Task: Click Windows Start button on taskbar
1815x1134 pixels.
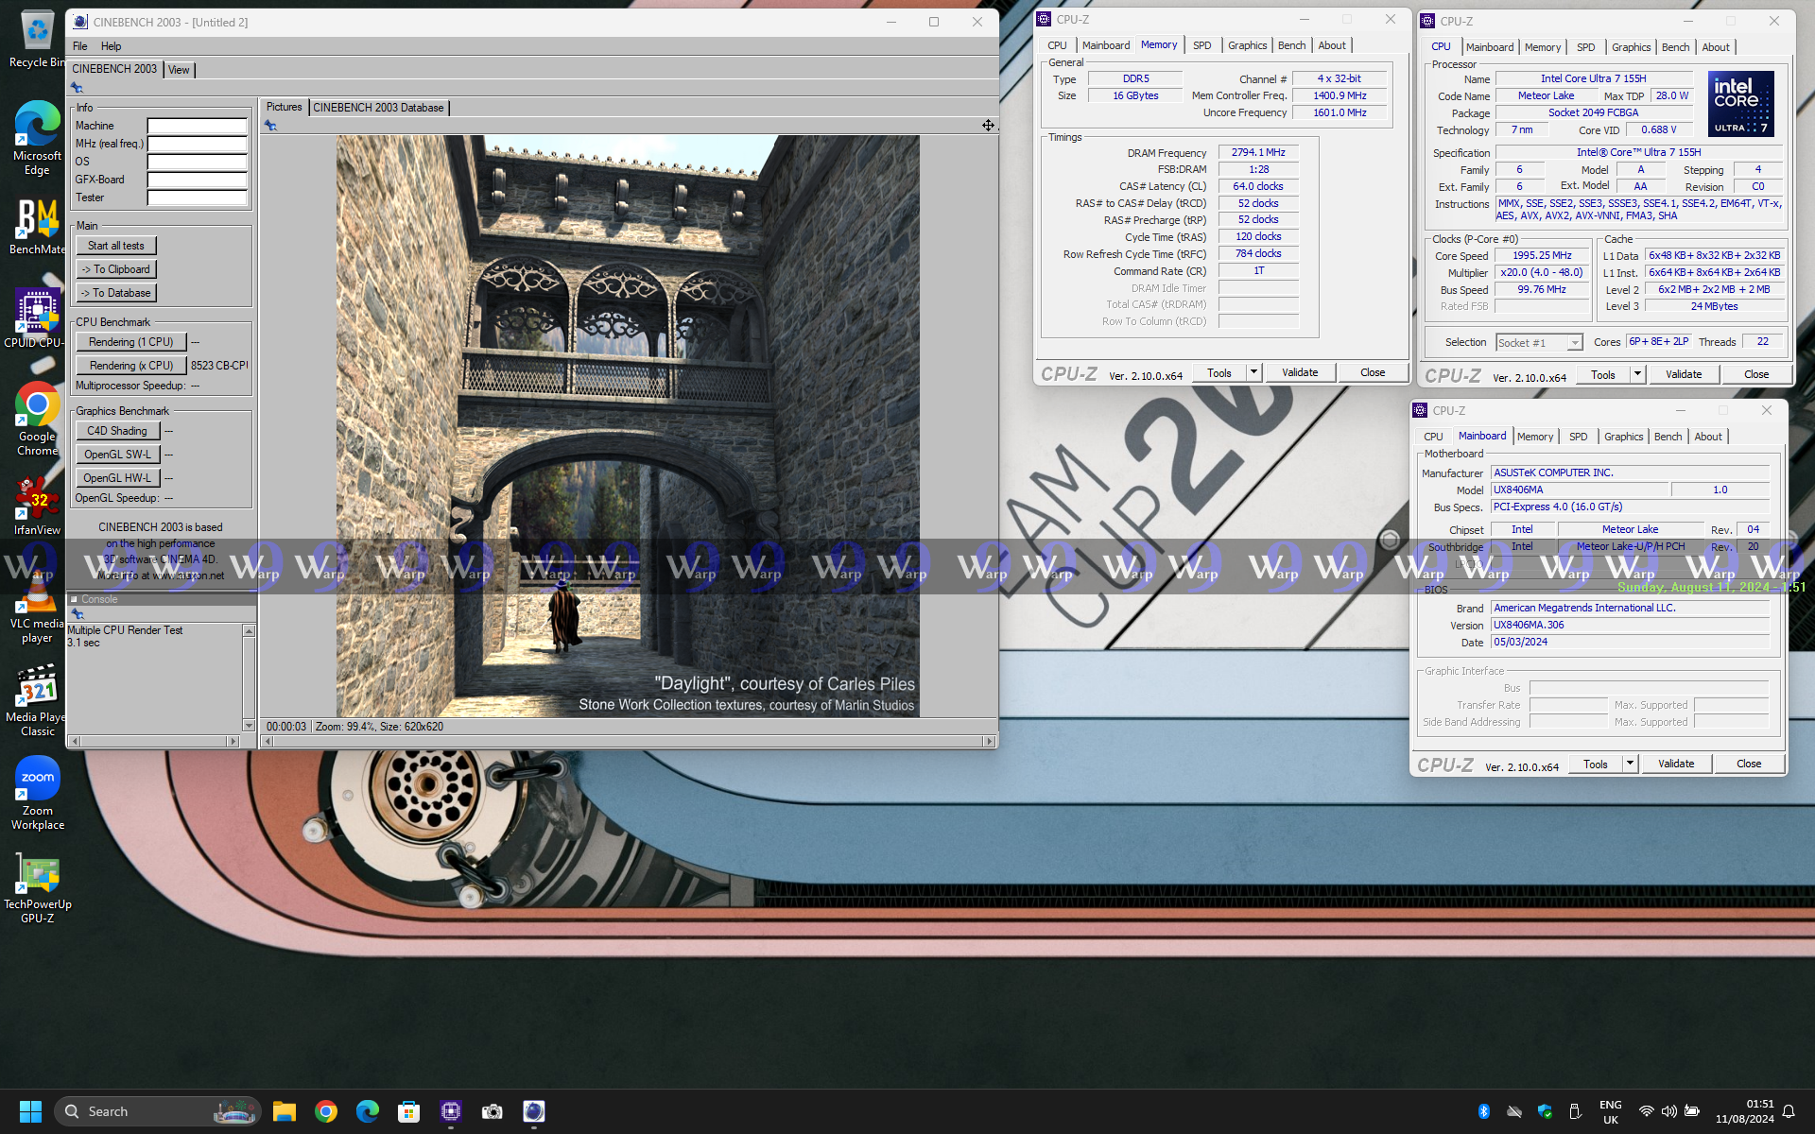Action: 30,1111
